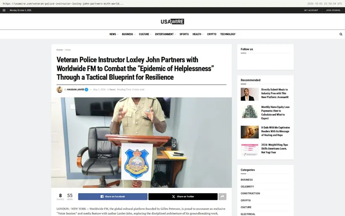Screen dimensions: 345x216
Task: Open the Monthly Home Equity Loan article title
Action: pos(275,112)
